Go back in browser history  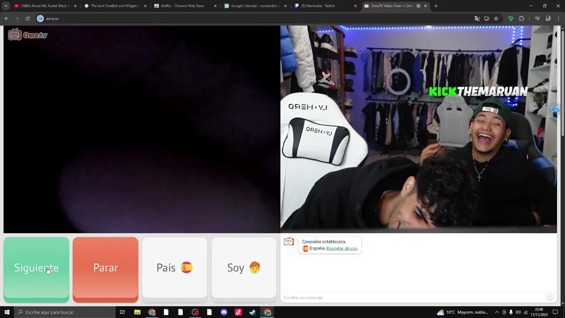coord(6,19)
